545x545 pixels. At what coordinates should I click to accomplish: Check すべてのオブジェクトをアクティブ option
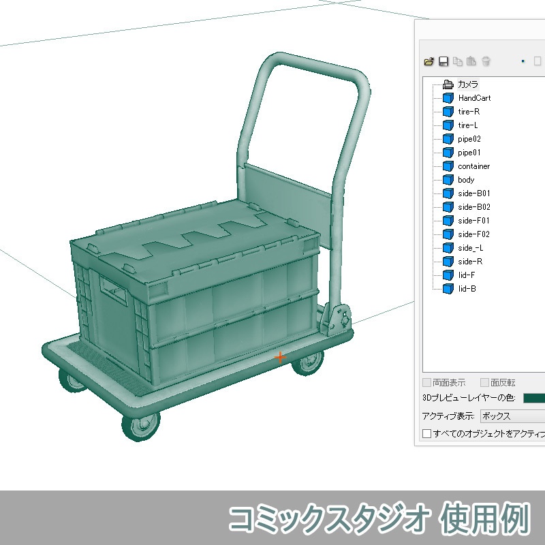click(x=425, y=433)
